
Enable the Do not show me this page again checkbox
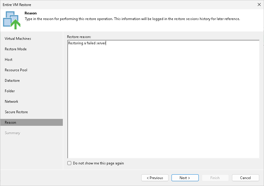pyautogui.click(x=69, y=163)
